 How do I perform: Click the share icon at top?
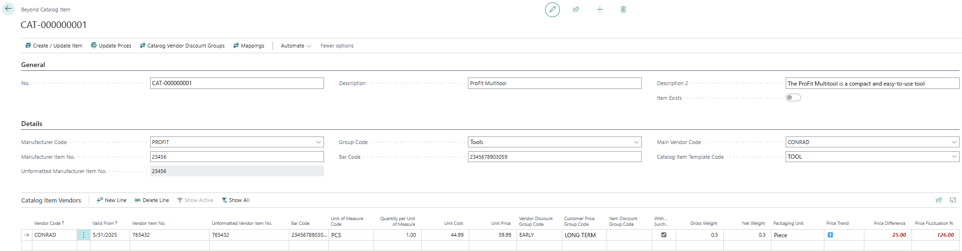[x=576, y=10]
